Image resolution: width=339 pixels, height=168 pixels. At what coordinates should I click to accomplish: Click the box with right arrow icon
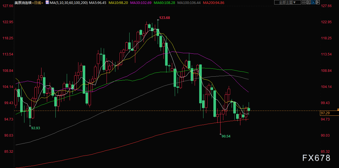pos(317,2)
